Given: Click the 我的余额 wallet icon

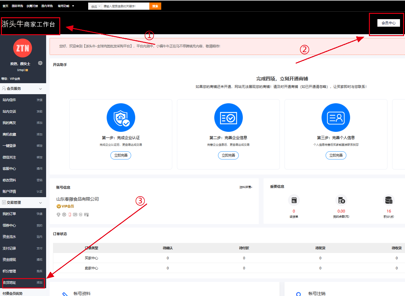Looking at the screenshot, I should coord(341,200).
